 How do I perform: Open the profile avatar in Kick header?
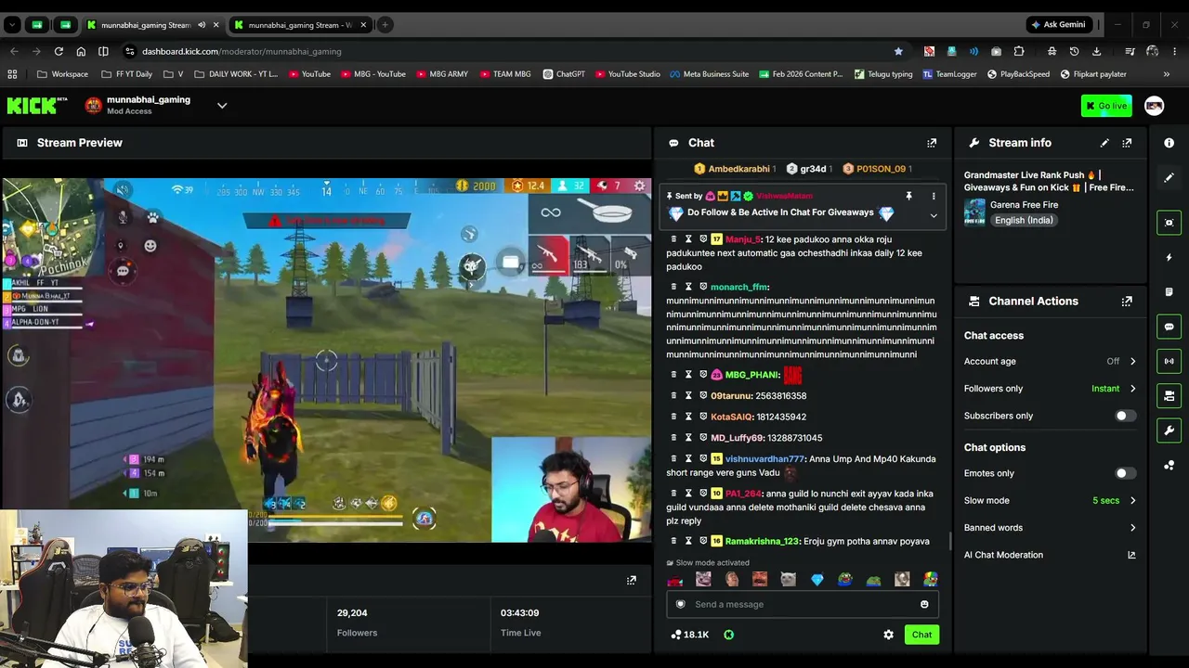point(1154,106)
